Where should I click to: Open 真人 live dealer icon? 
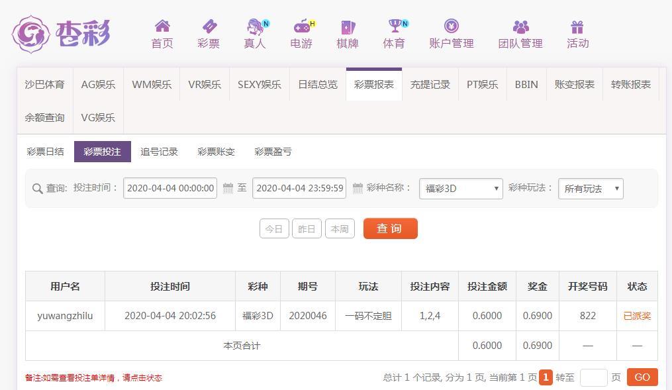(x=256, y=26)
